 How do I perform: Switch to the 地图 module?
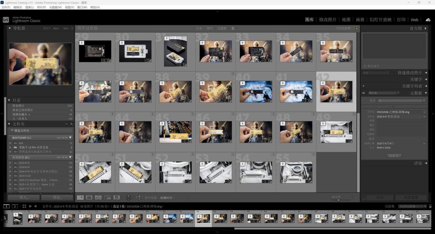coord(346,20)
